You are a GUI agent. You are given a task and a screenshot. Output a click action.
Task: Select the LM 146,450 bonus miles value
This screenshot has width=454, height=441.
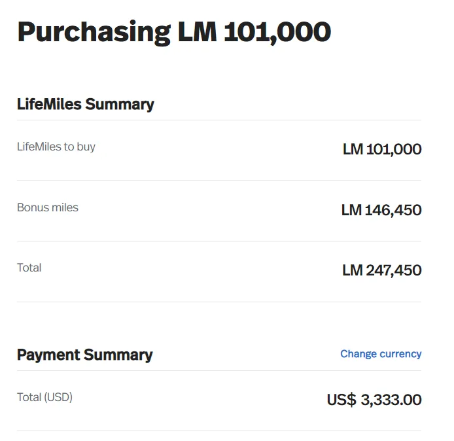click(x=381, y=210)
